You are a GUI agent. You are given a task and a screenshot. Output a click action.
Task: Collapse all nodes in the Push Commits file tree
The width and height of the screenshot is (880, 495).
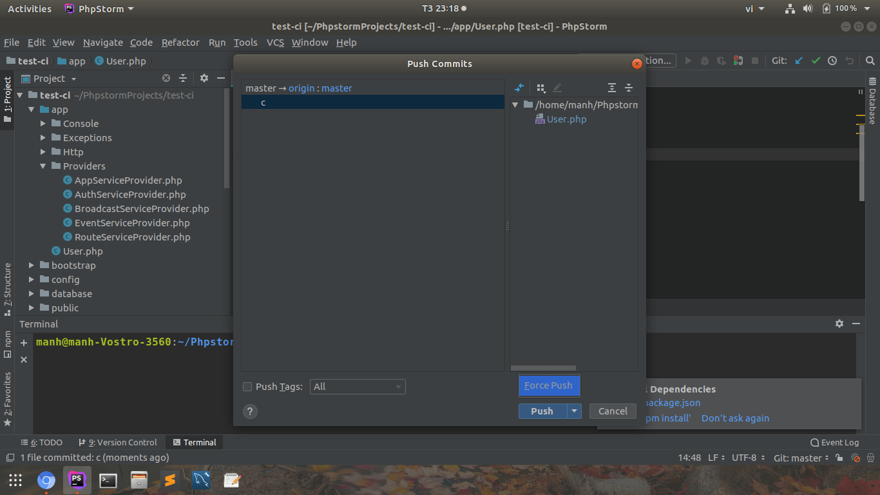[629, 88]
